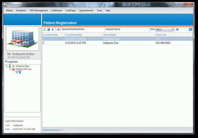This screenshot has height=138, width=198.
Task: Select the highlighted '1' tree item
Action: click(20, 72)
